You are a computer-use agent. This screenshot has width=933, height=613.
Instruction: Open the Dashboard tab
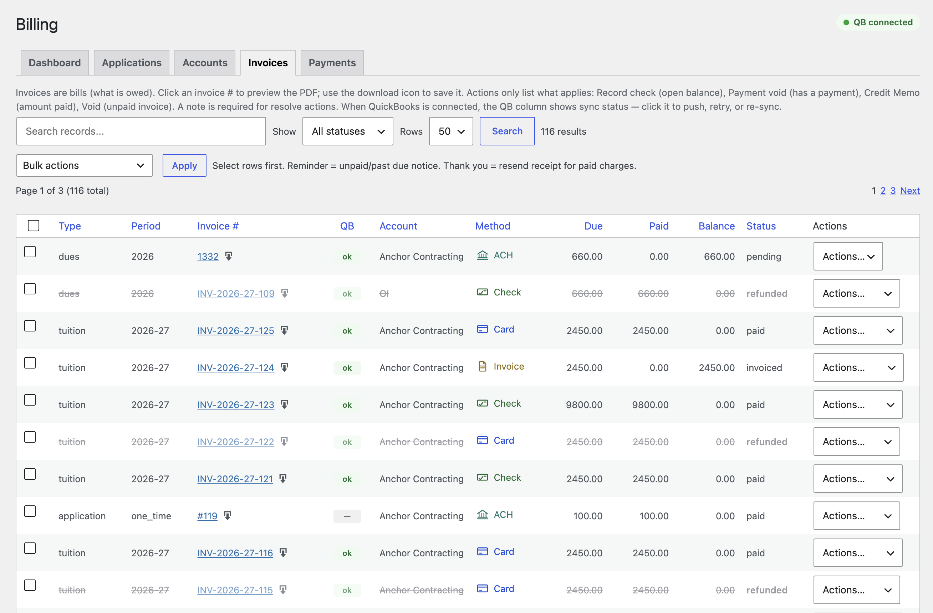[55, 63]
